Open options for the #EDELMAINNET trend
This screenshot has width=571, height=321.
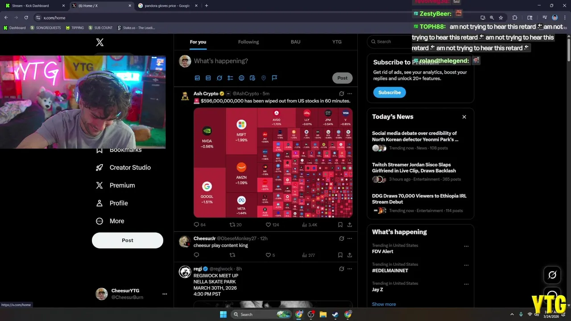pyautogui.click(x=466, y=265)
